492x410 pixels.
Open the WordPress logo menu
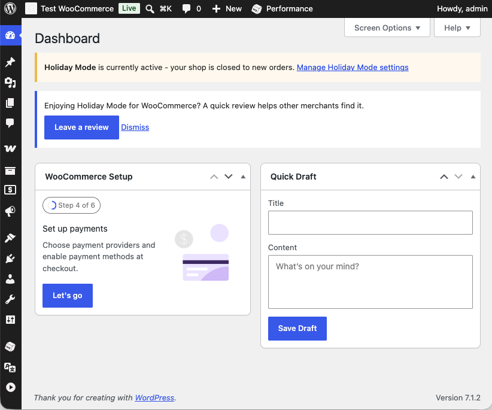(x=10, y=8)
